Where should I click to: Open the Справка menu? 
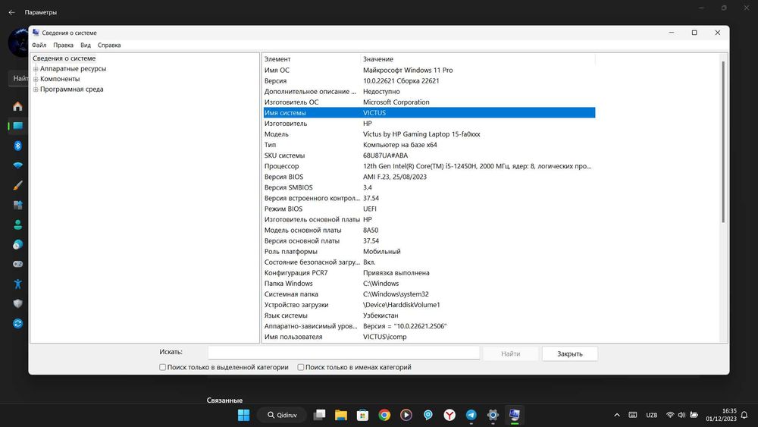pos(109,46)
